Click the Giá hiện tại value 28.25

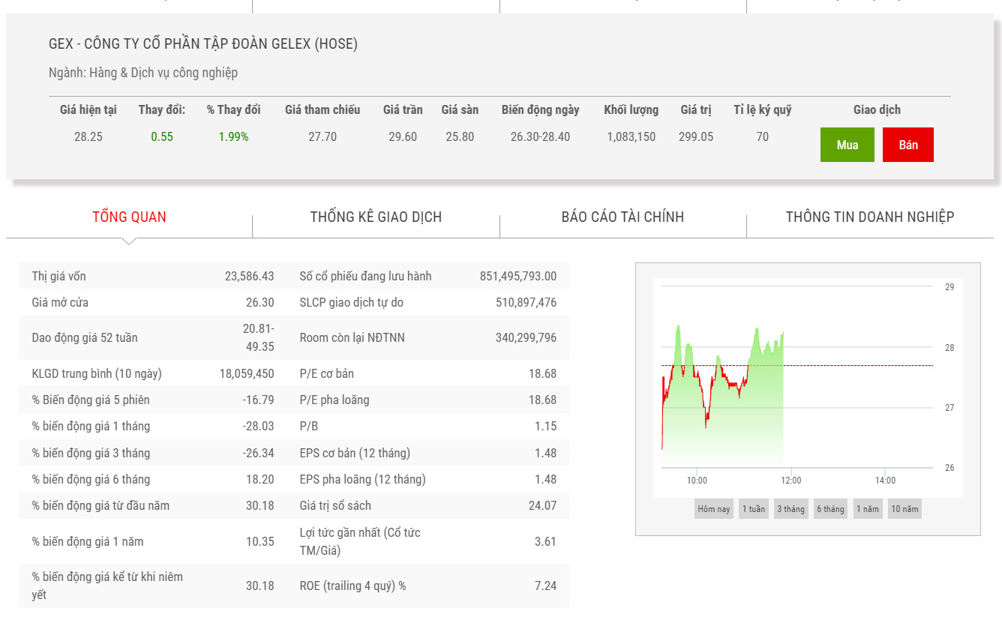[x=88, y=136]
